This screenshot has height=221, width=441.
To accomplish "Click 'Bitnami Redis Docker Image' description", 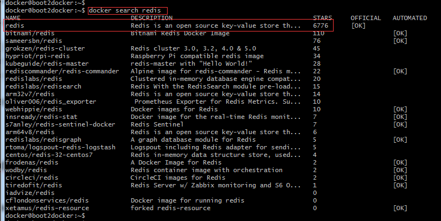I will [180, 33].
